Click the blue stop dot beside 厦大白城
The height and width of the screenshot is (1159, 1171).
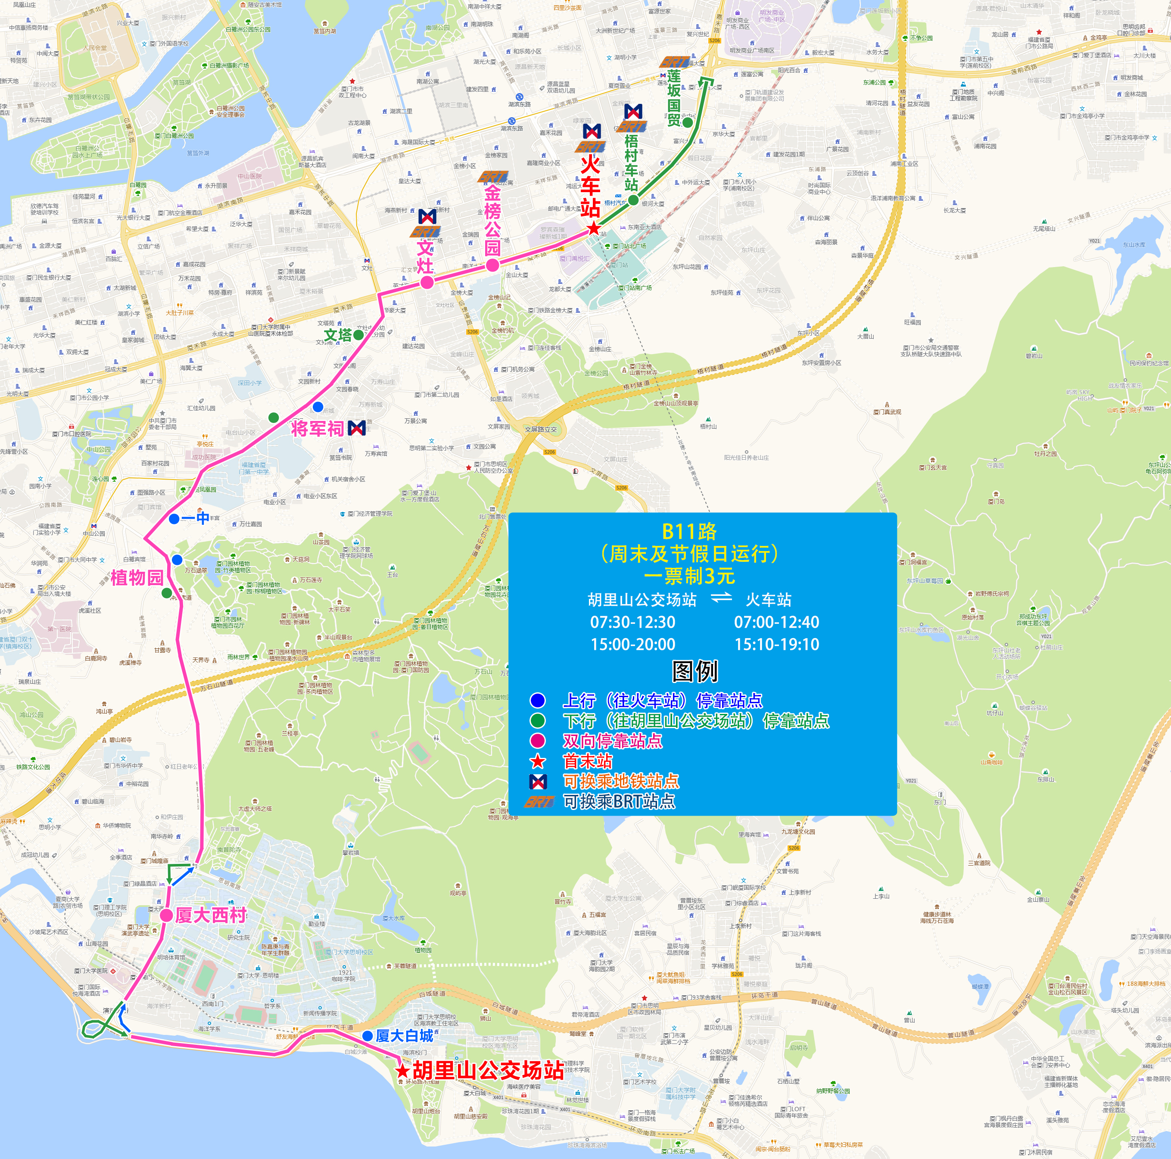coord(367,1036)
